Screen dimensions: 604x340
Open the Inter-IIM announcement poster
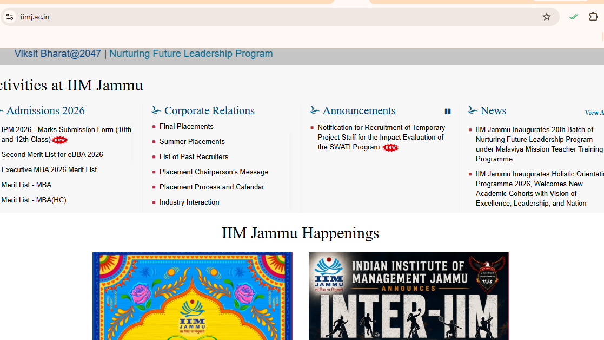click(x=408, y=296)
